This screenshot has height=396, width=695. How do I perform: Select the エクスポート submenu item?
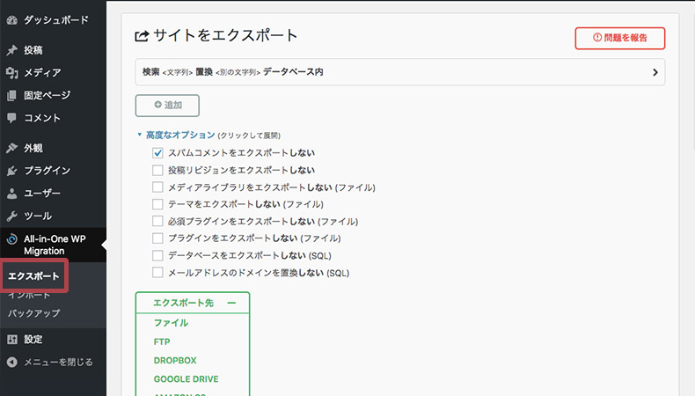pos(33,275)
